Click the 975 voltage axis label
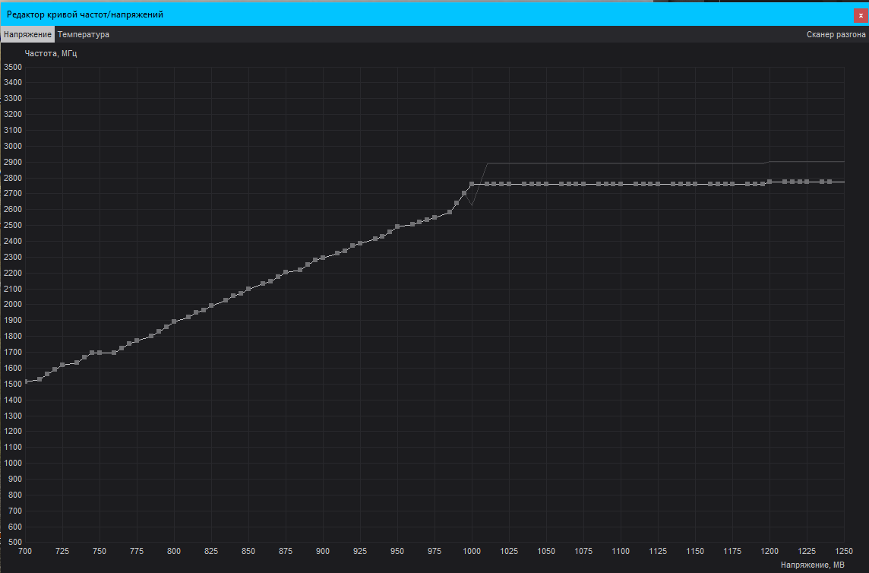This screenshot has height=573, width=869. [x=434, y=552]
